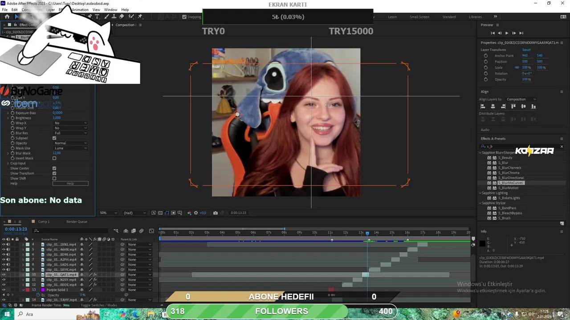Enable Show Shift checkbox
Viewport: 570px width, 320px height.
(54, 179)
